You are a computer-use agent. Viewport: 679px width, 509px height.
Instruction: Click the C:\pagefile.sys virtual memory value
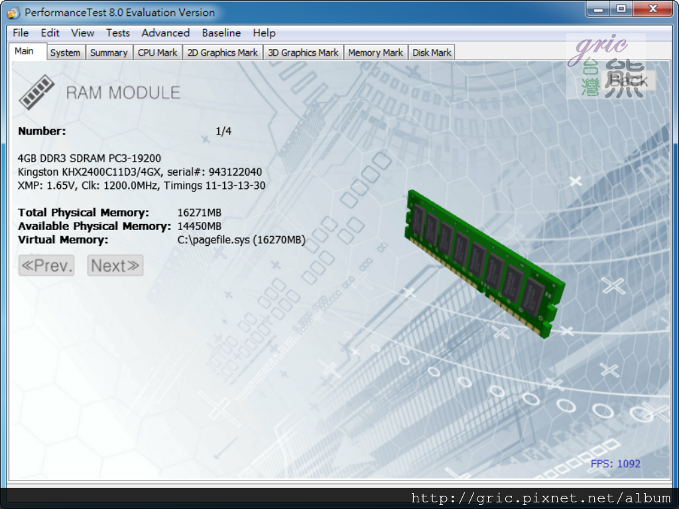(241, 240)
